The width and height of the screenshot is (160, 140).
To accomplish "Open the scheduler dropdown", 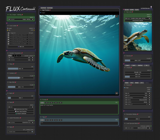I will pos(21,60).
